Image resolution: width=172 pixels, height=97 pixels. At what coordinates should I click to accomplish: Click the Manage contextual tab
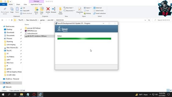tap(37, 1)
